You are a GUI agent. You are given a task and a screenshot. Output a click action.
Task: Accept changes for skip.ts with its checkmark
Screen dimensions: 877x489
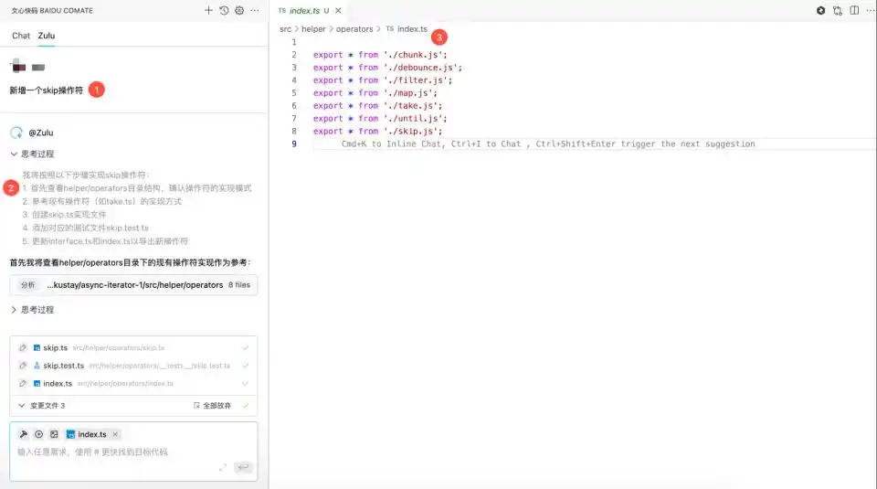(245, 348)
